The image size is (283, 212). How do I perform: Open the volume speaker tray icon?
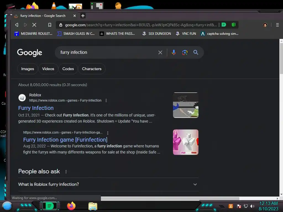[252, 206]
